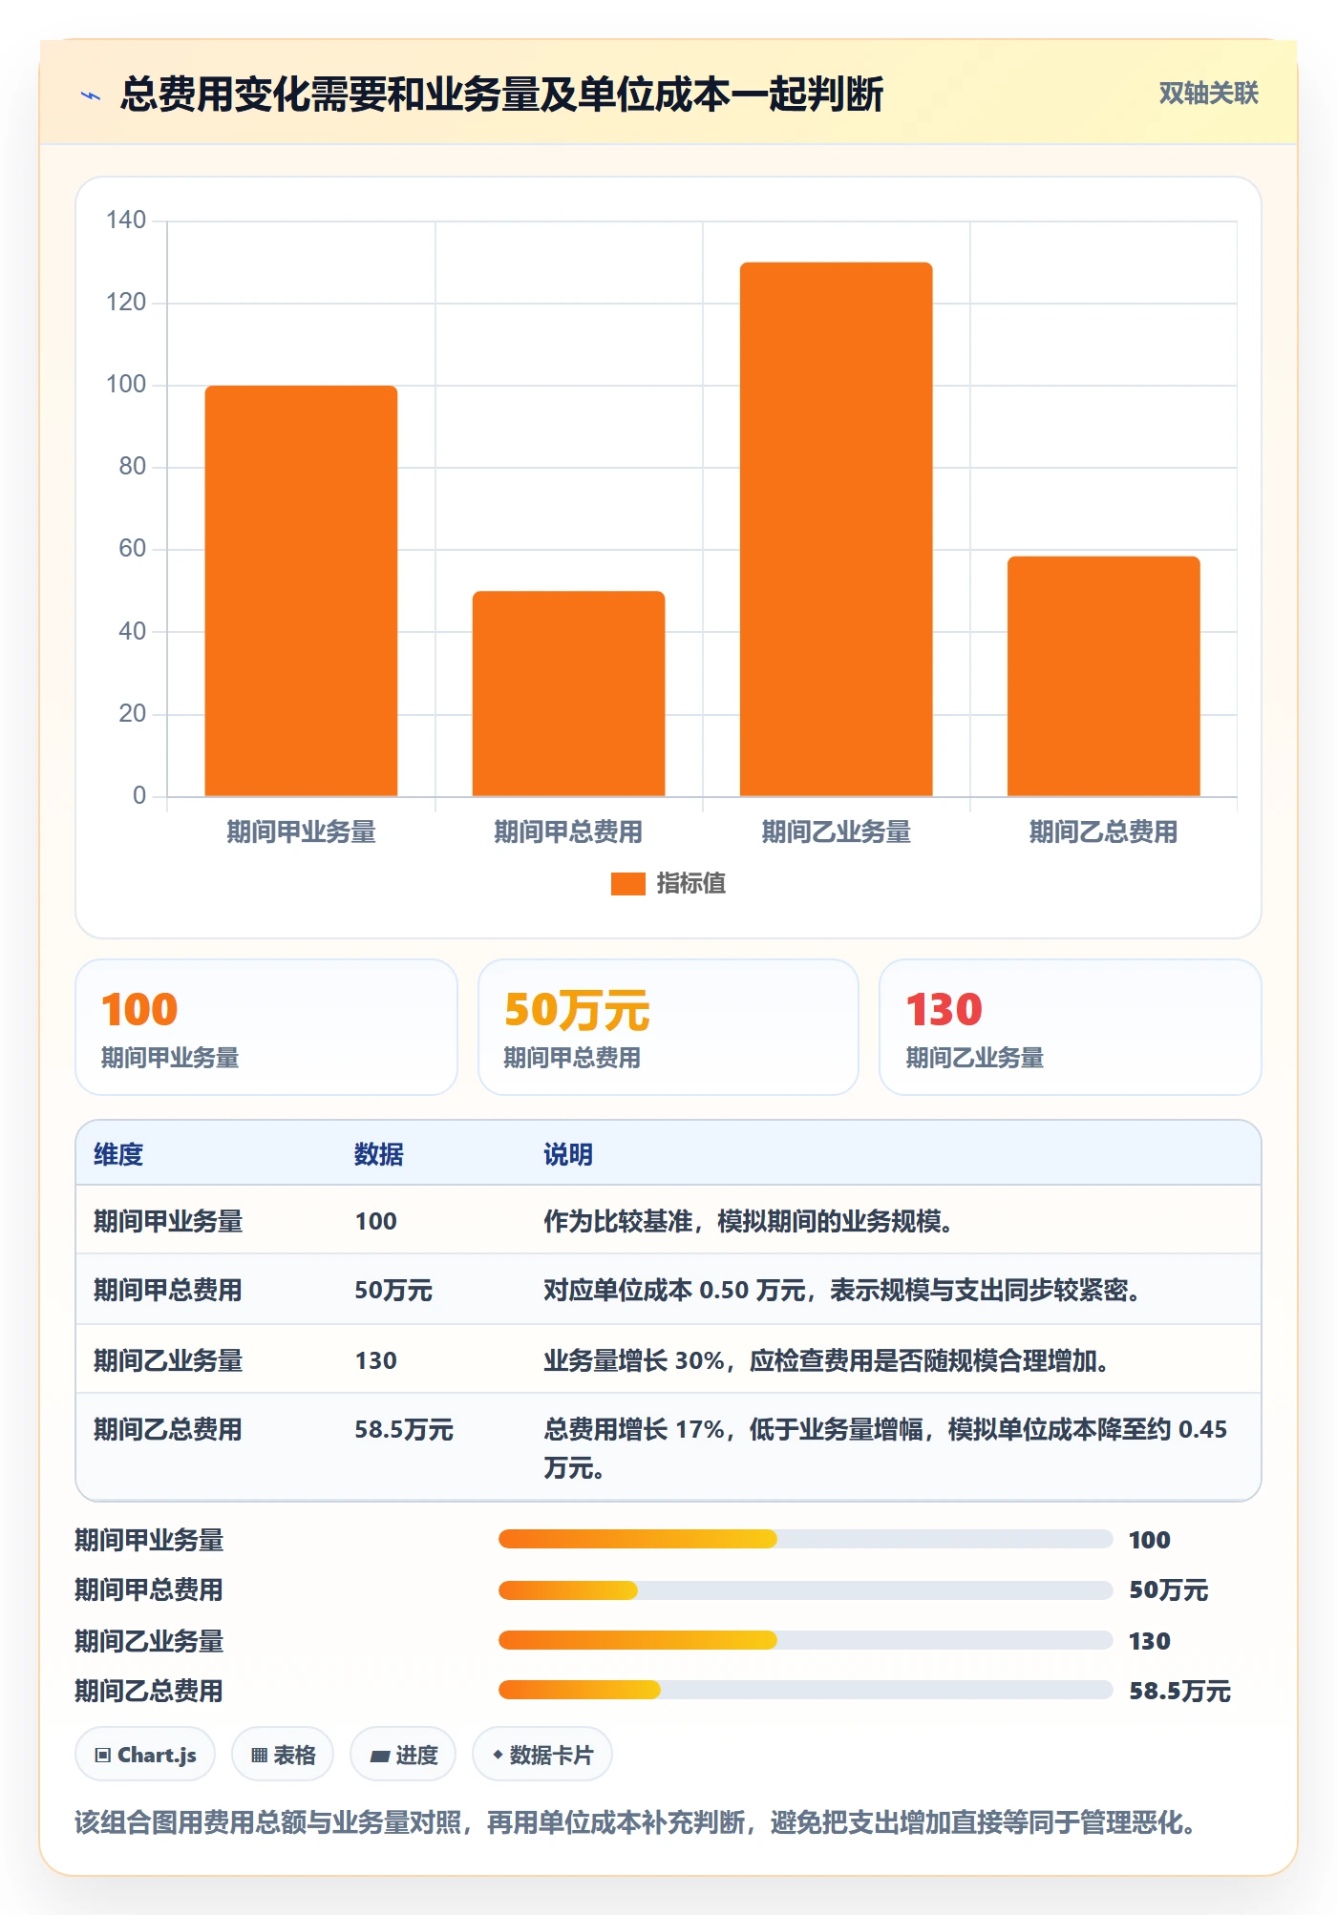Open the data card showing 130

tap(1071, 1027)
